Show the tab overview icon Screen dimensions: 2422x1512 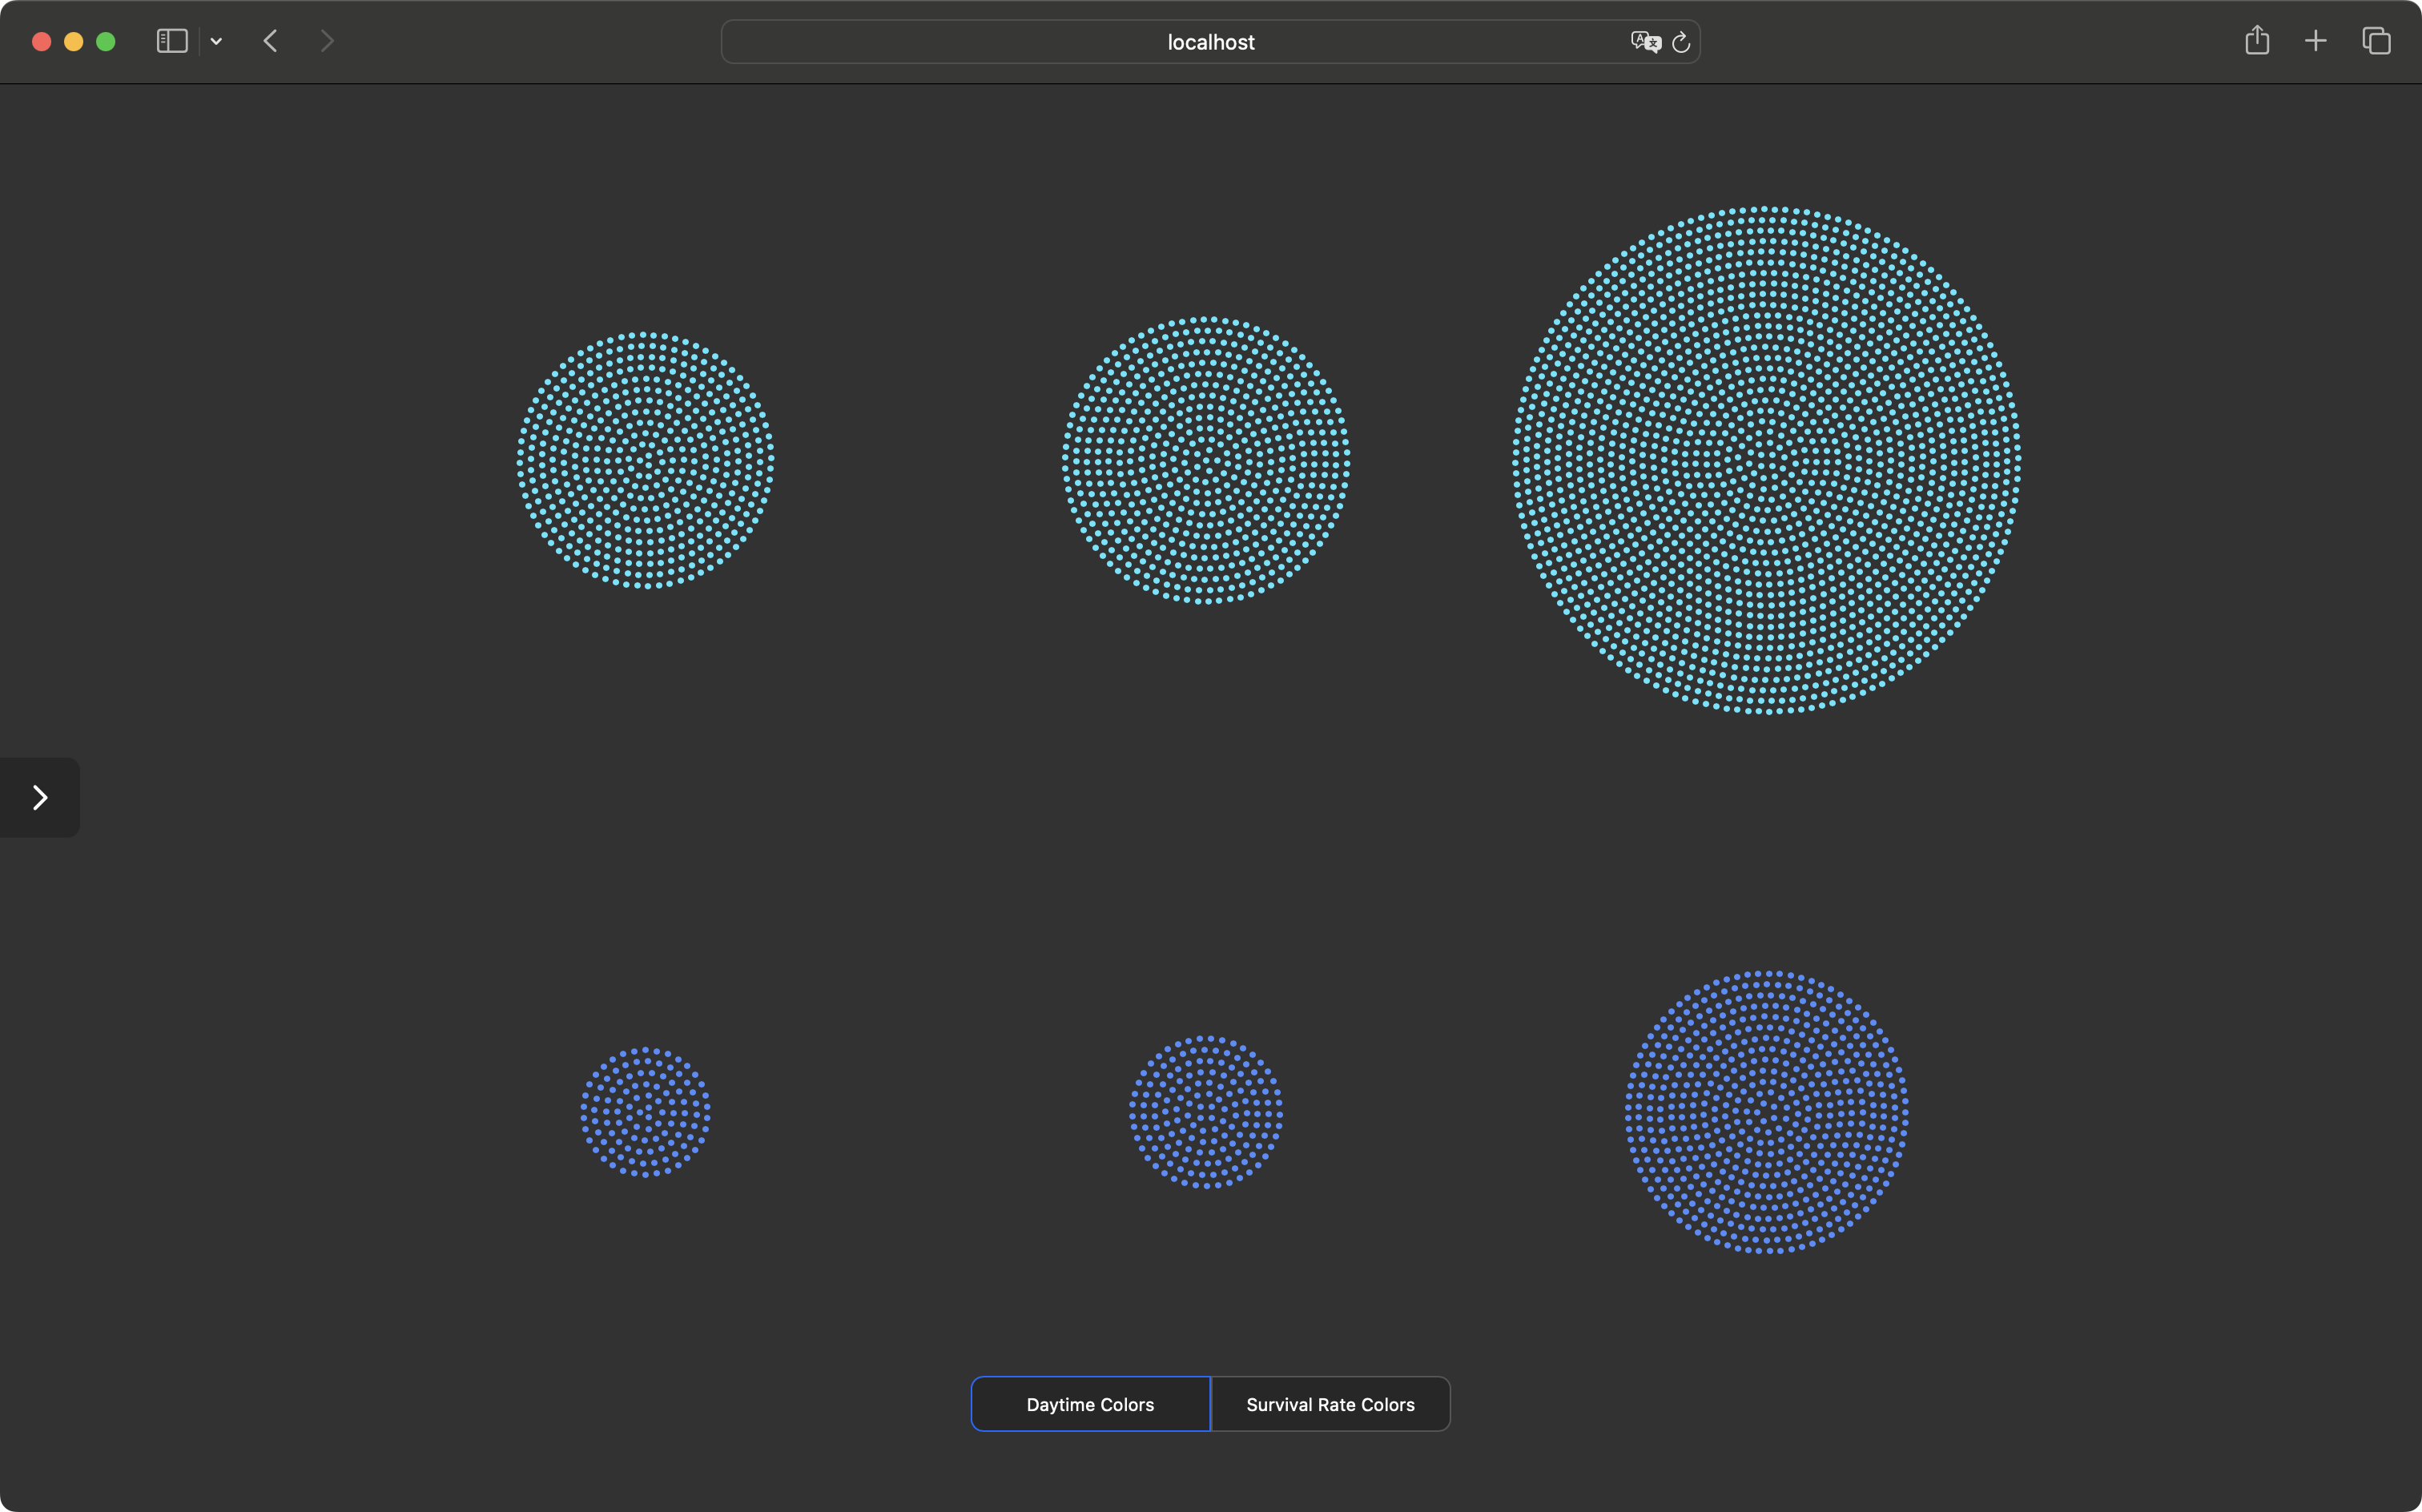tap(2376, 41)
